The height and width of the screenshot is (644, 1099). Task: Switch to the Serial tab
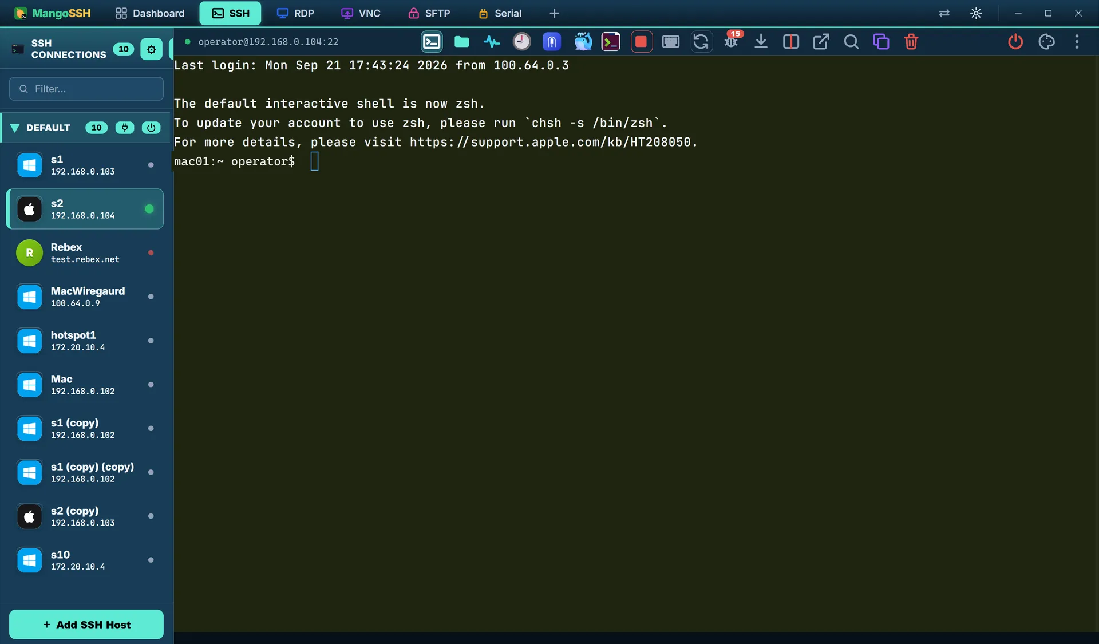click(500, 13)
